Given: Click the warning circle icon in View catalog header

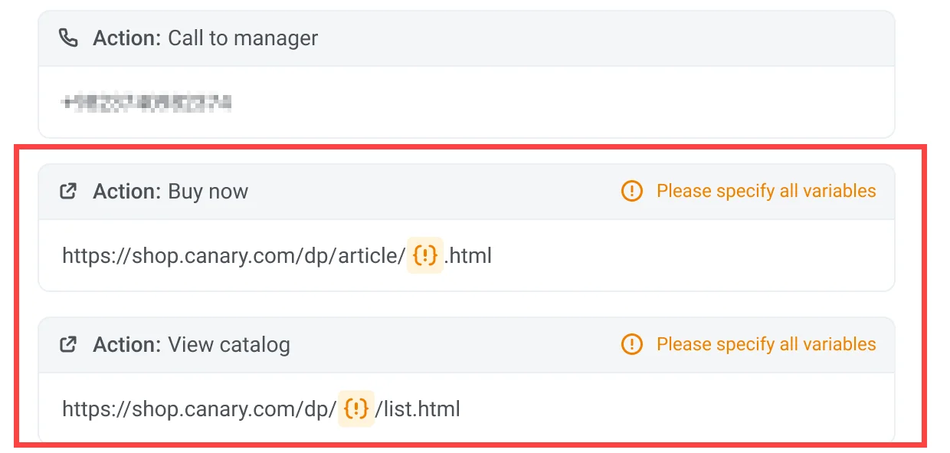Looking at the screenshot, I should [631, 344].
